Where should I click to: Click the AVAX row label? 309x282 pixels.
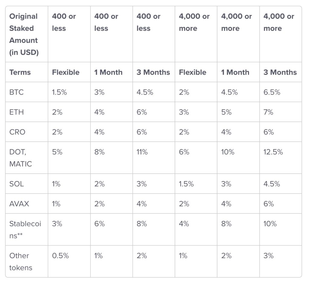point(19,204)
